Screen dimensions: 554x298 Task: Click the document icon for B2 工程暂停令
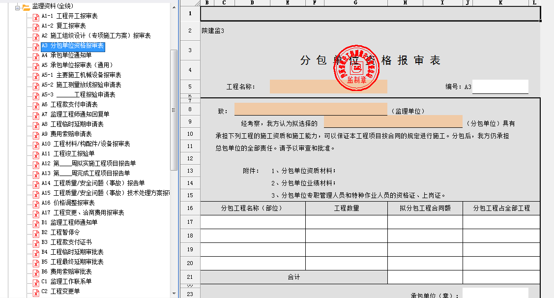coord(36,233)
